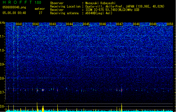Click the 0049 time marker
176x112 pixels.
coord(153,24)
